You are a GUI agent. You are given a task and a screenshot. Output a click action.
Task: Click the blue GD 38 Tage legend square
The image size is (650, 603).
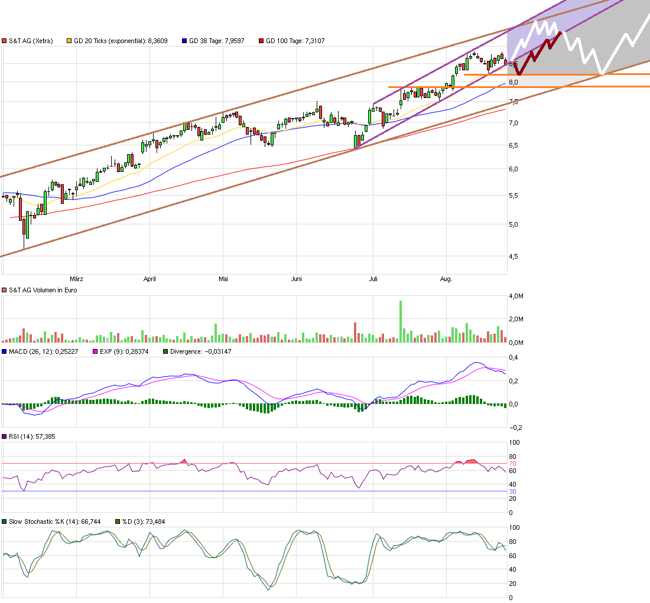click(183, 41)
